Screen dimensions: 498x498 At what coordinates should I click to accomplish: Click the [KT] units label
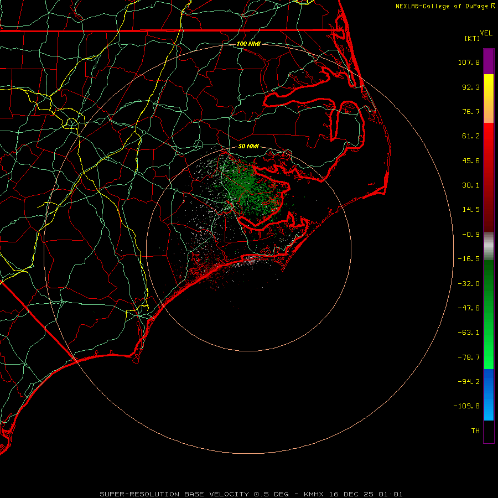(472, 38)
